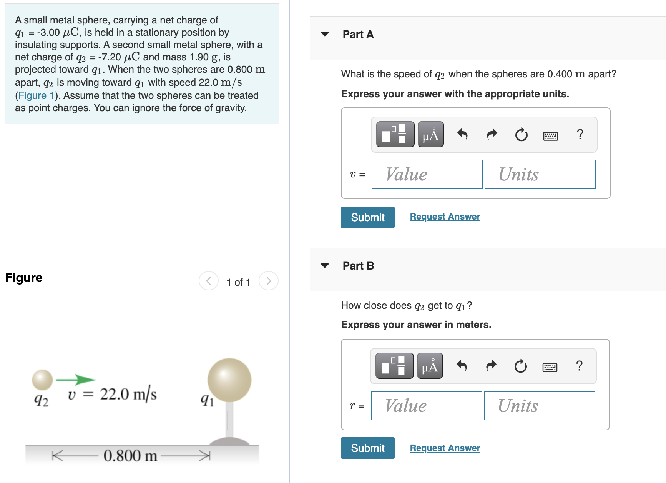Click the next figure arrow

(268, 281)
